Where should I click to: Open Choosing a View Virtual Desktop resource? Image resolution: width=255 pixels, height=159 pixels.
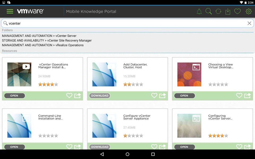pyautogui.click(x=184, y=96)
